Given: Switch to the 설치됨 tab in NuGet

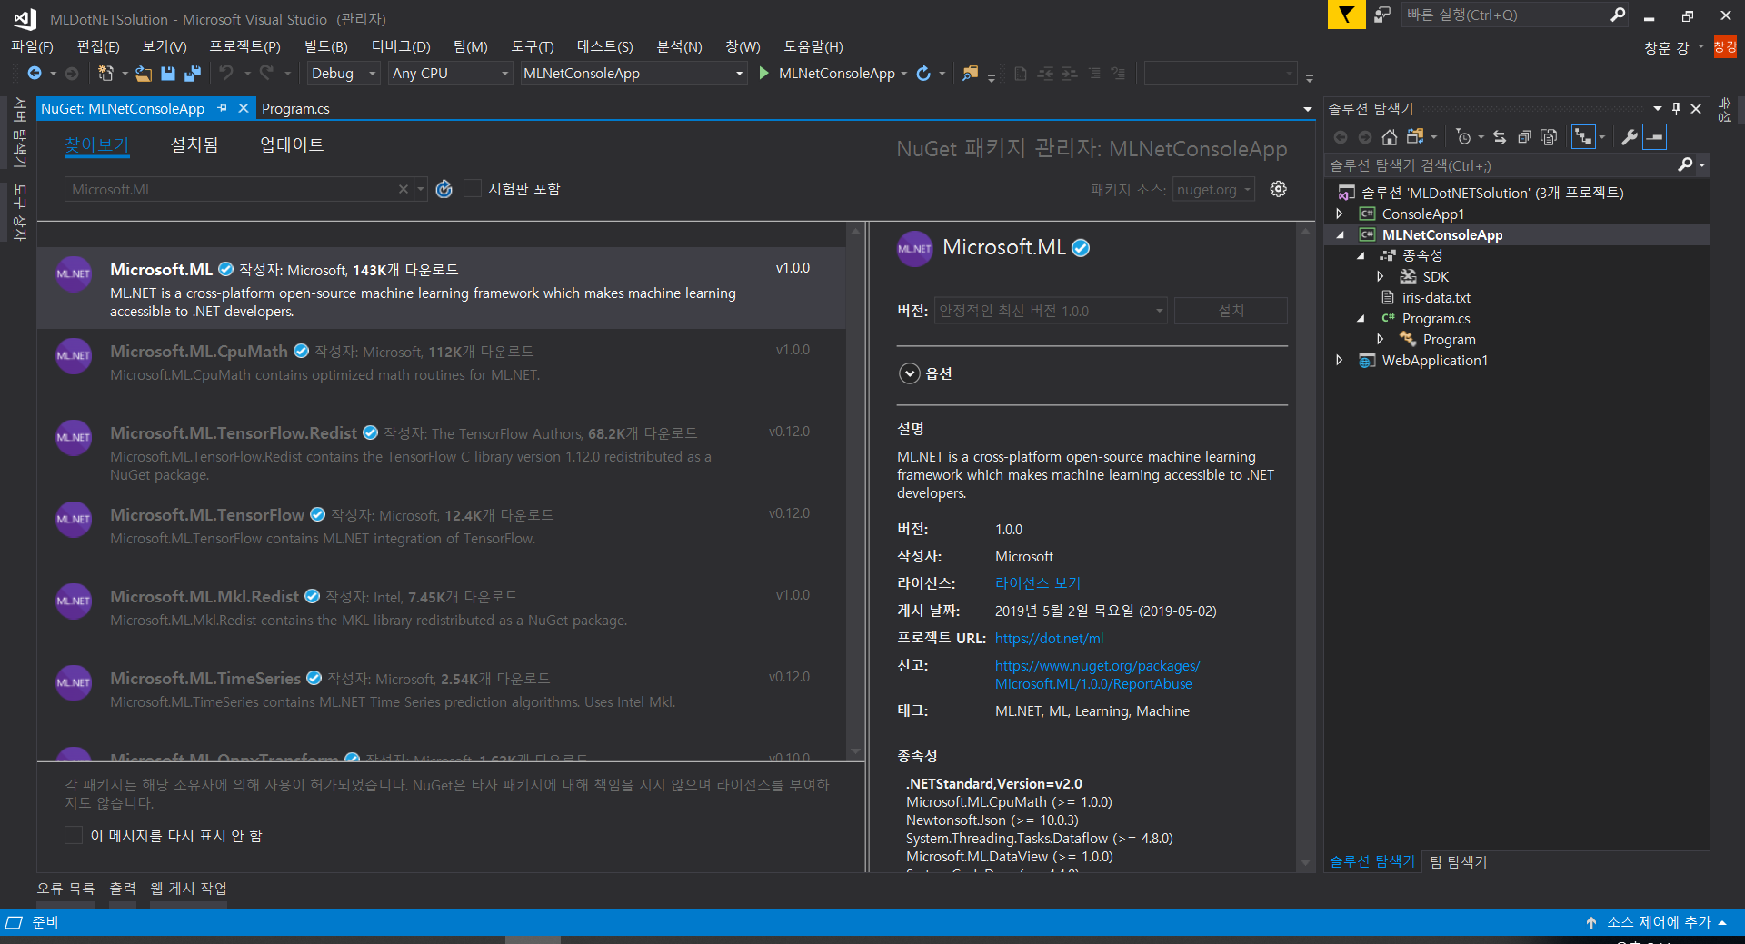Looking at the screenshot, I should [194, 144].
